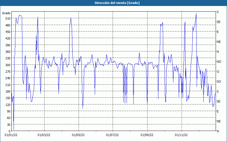Image resolution: width=227 pixels, height=142 pixels.
Task: Click the 390 value on the left axis
Action: pyautogui.click(x=8, y=45)
